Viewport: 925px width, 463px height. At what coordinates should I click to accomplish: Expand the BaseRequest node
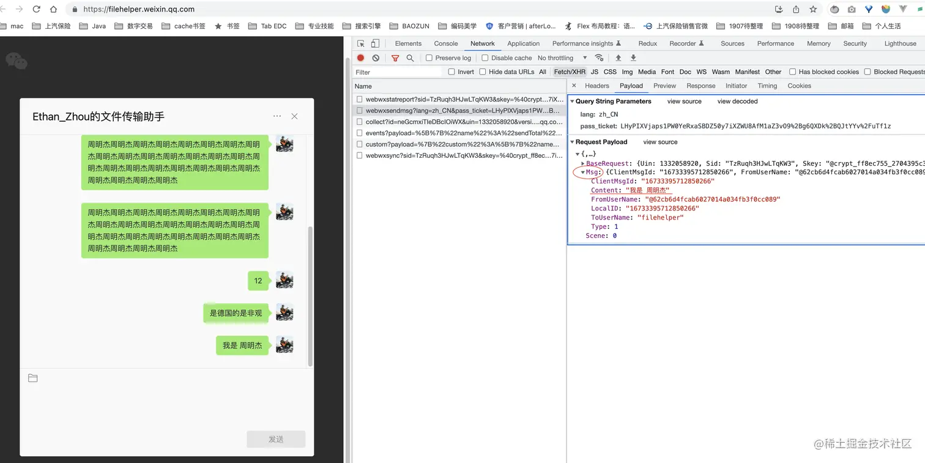[x=583, y=163]
